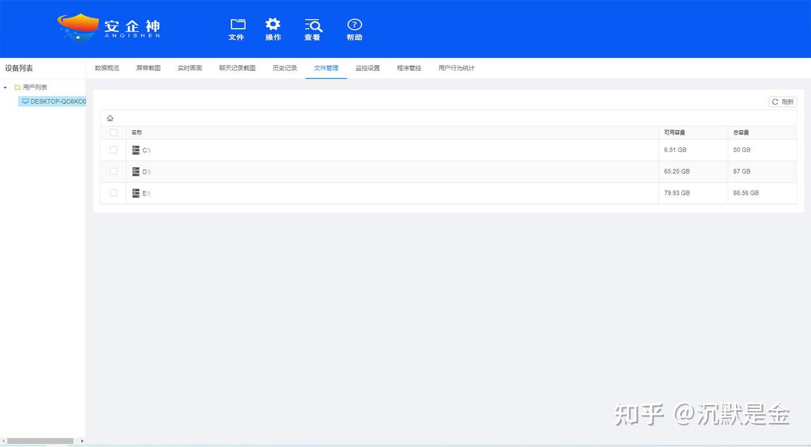Open the 帮助 help menu
The width and height of the screenshot is (811, 447).
(355, 29)
